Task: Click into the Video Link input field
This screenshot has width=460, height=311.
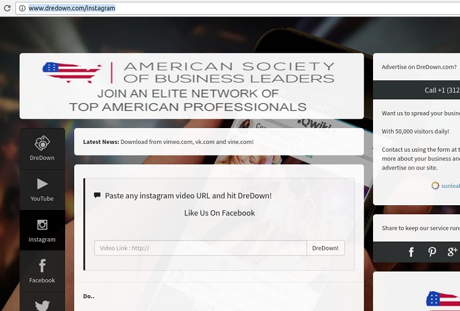Action: coord(201,248)
